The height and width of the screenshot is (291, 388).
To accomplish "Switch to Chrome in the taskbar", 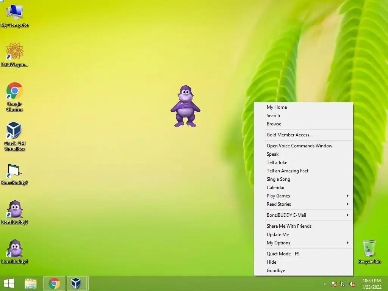I will [x=54, y=283].
